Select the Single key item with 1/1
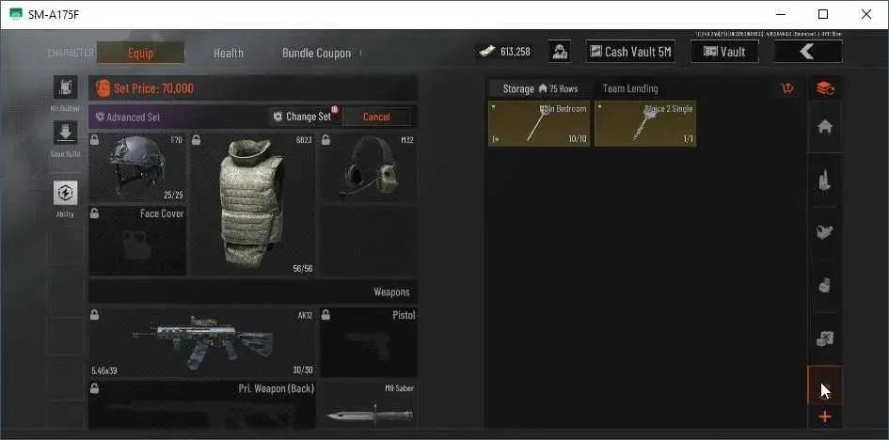Screen dimensions: 889x440 pyautogui.click(x=645, y=123)
